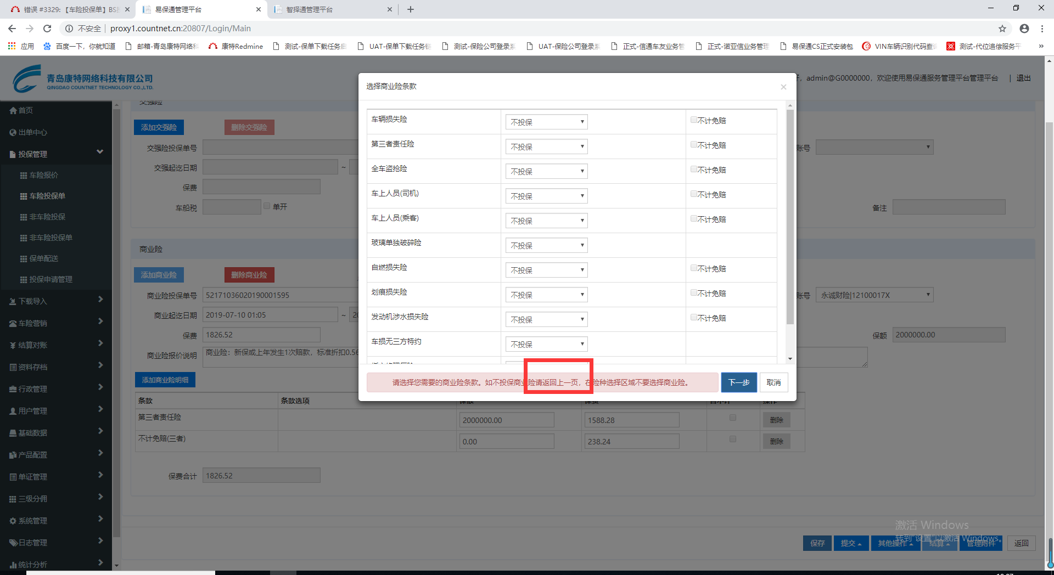Click the 出单中心 icon in sidebar
The width and height of the screenshot is (1054, 575).
[13, 133]
